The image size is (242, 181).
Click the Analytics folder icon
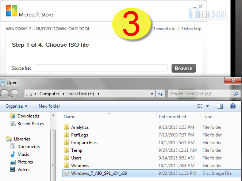pos(66,127)
